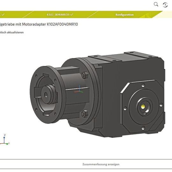Screen dimensions: 172x172
Task: Click the checkmark beside K102_0040MR10
Action: tap(72, 14)
